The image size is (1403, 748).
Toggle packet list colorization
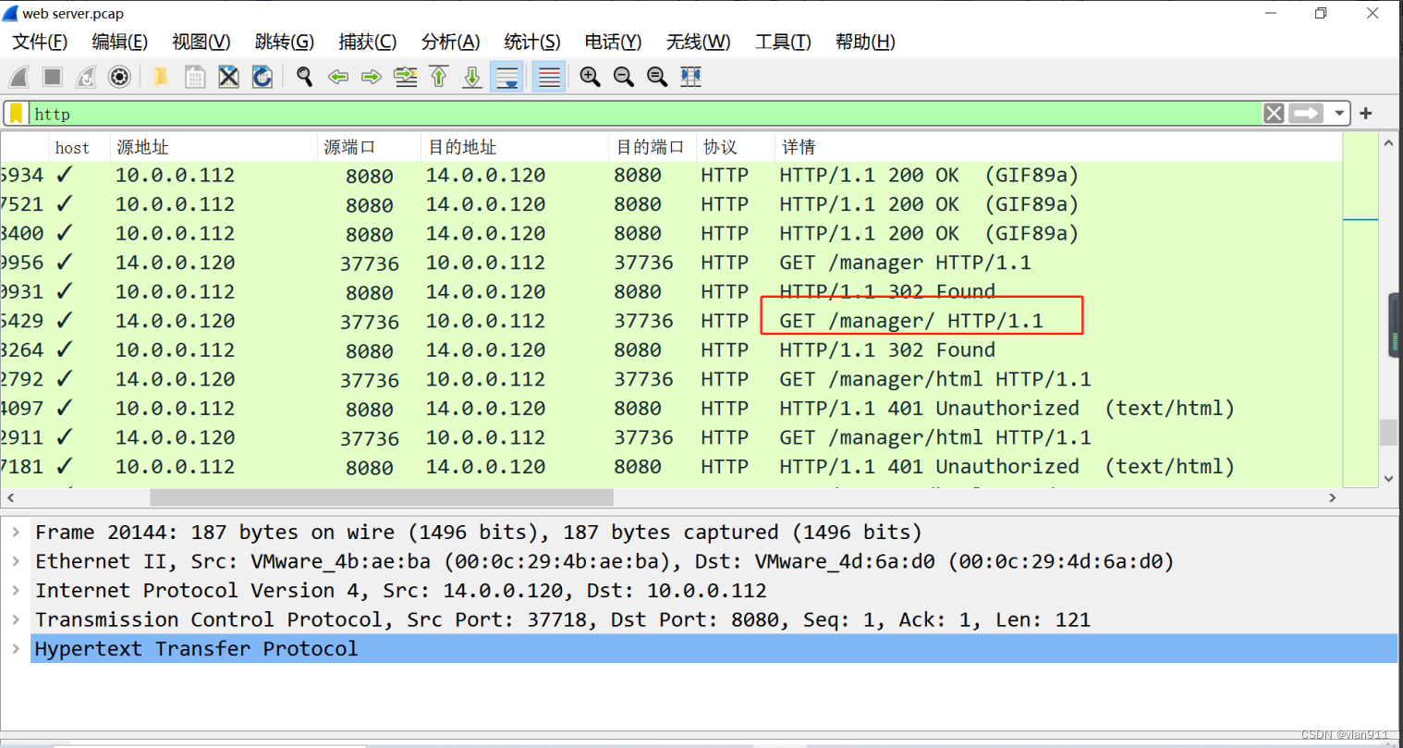[549, 77]
